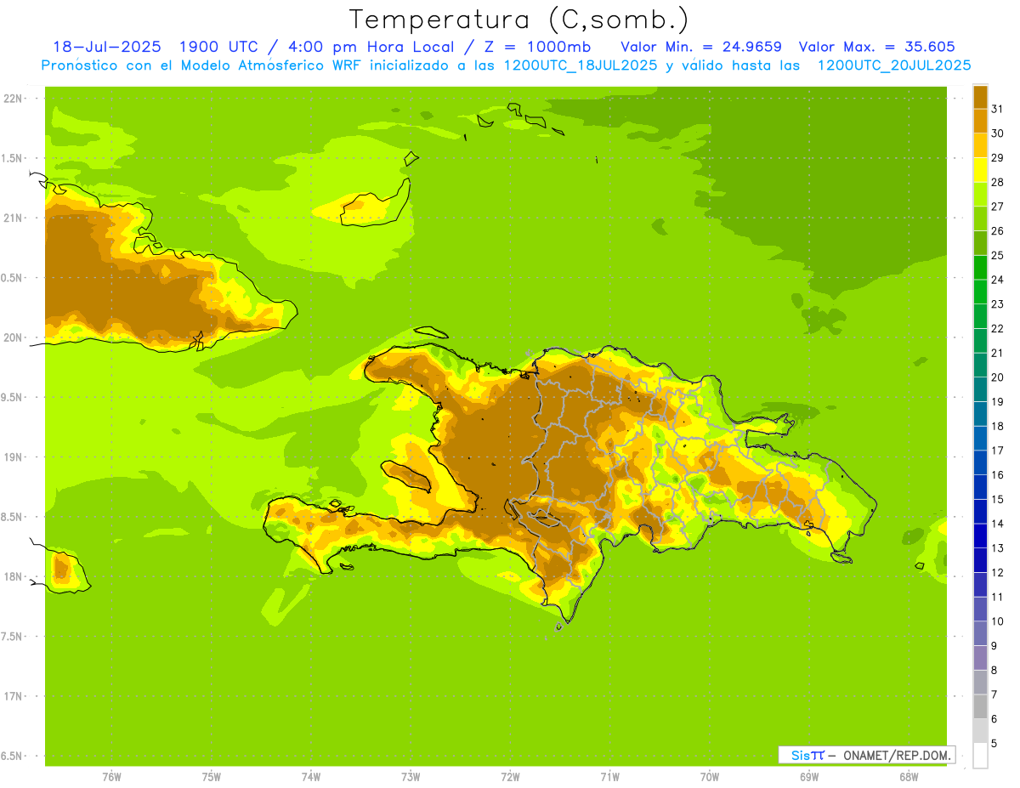
Task: Click the "22N" latitude axis label
Action: pos(14,99)
